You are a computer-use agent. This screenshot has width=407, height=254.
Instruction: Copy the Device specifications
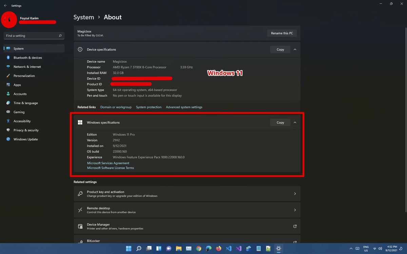coord(280,49)
